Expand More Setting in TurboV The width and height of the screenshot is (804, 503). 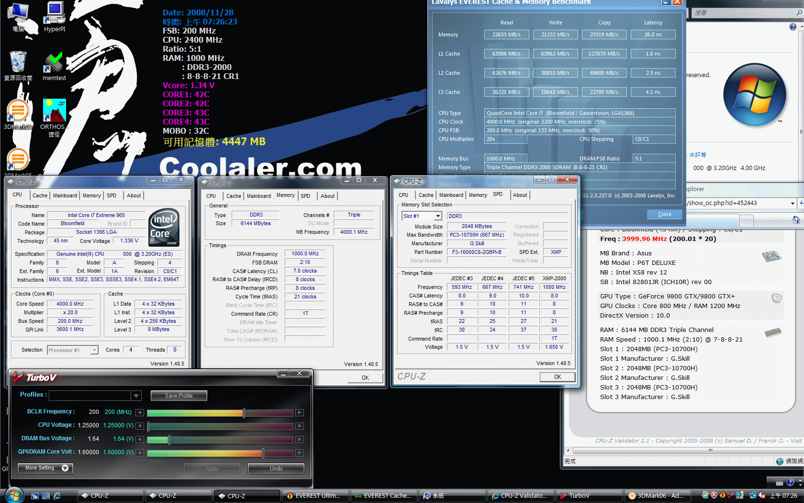[45, 468]
